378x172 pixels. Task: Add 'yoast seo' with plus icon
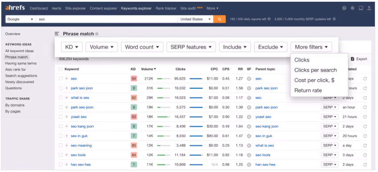click(67, 117)
